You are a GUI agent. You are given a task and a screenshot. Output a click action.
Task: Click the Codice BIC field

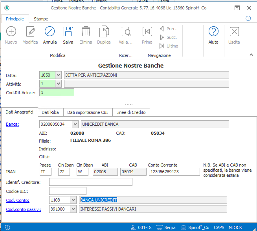point(68,191)
